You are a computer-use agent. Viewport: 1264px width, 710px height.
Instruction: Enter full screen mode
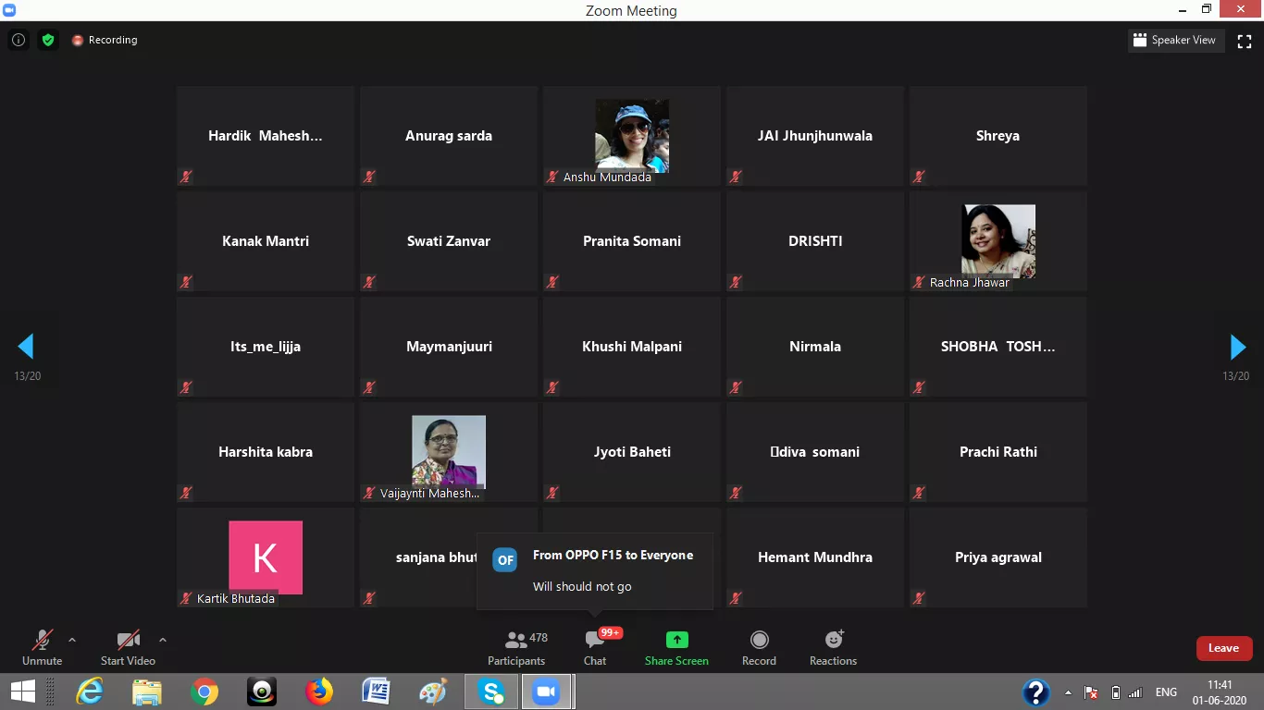coord(1245,41)
